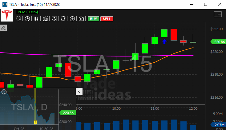Click the Tesla logo image
226x130 pixels.
coord(7,15)
